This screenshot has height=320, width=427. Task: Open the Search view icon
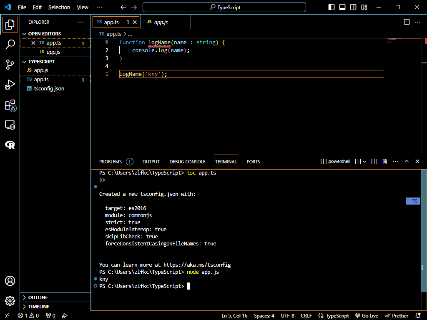point(10,44)
